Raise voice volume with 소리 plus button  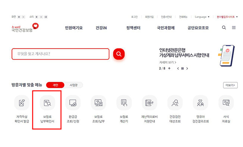(x=37, y=17)
